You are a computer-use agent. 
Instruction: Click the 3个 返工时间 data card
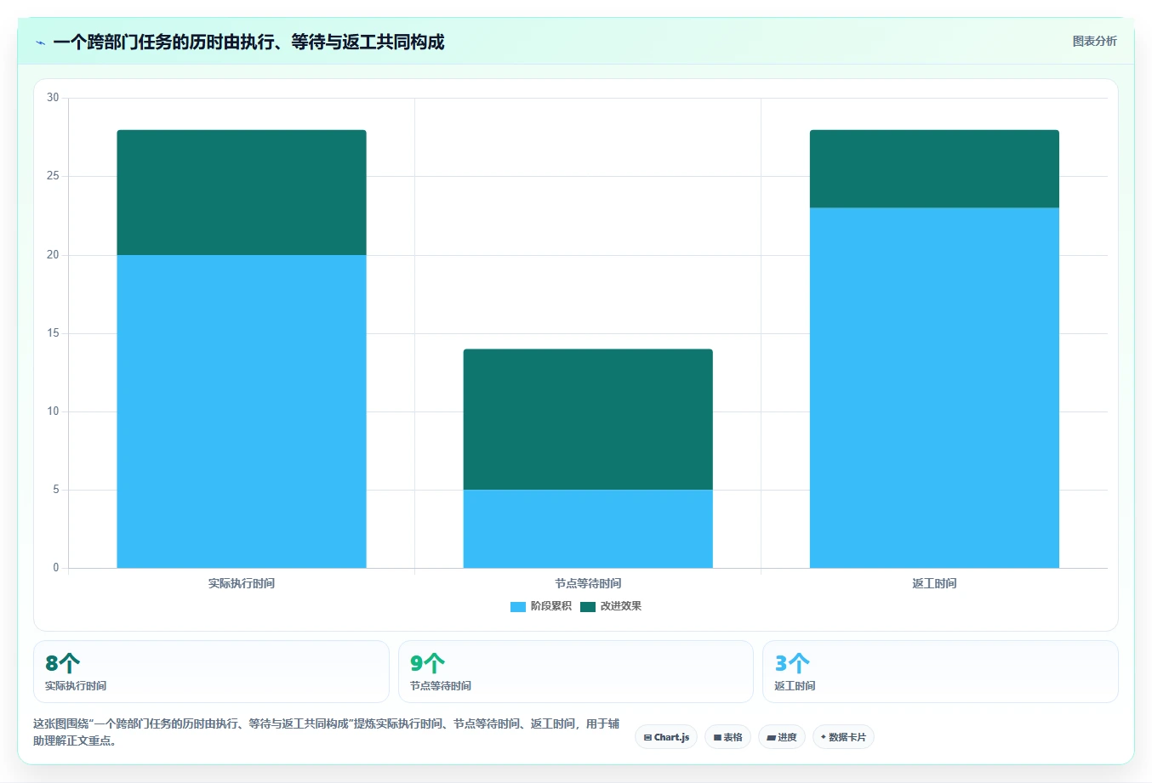[x=940, y=672]
